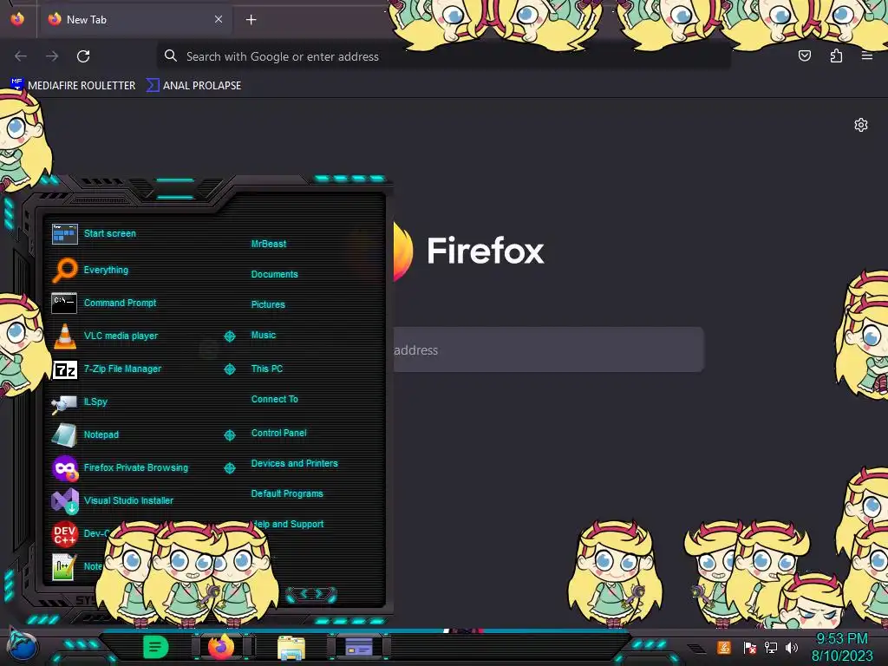The image size is (888, 666).
Task: Open the Pocket save icon in Firefox
Action: [805, 55]
